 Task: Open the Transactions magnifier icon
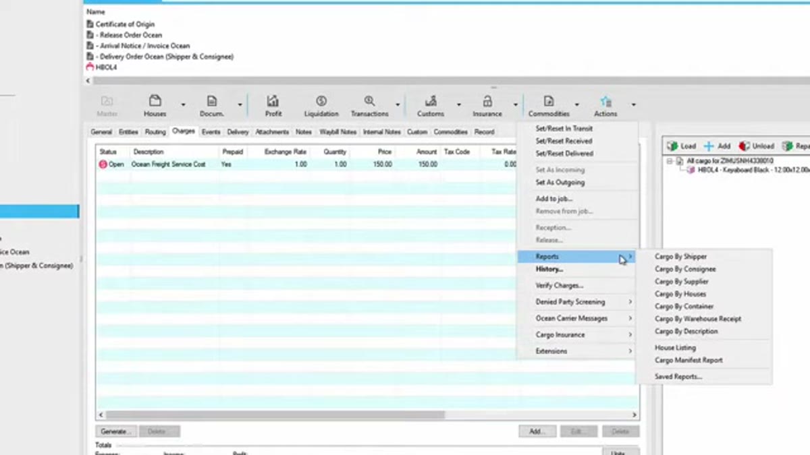(369, 101)
